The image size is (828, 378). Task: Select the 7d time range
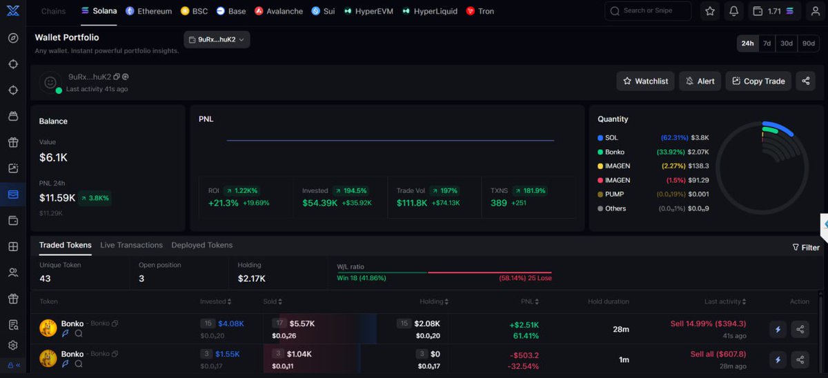(767, 43)
